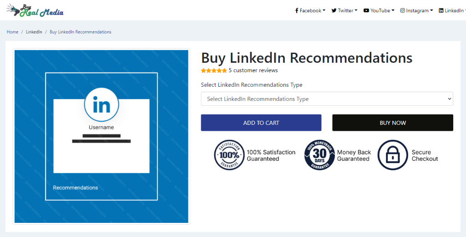Go to Home via breadcrumb
This screenshot has height=237, width=466.
[x=12, y=32]
